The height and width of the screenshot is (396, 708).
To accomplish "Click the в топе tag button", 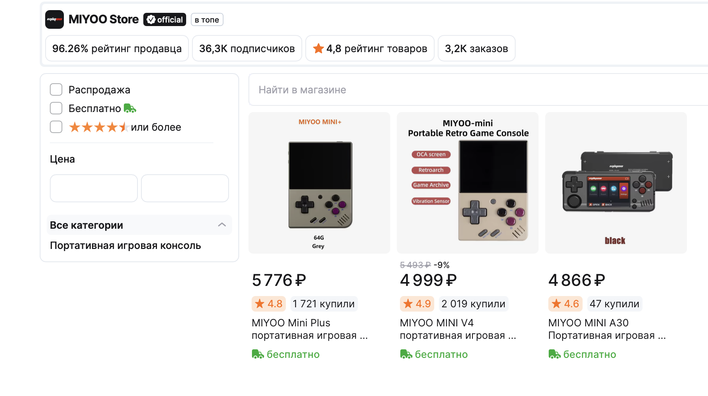I will pyautogui.click(x=207, y=20).
